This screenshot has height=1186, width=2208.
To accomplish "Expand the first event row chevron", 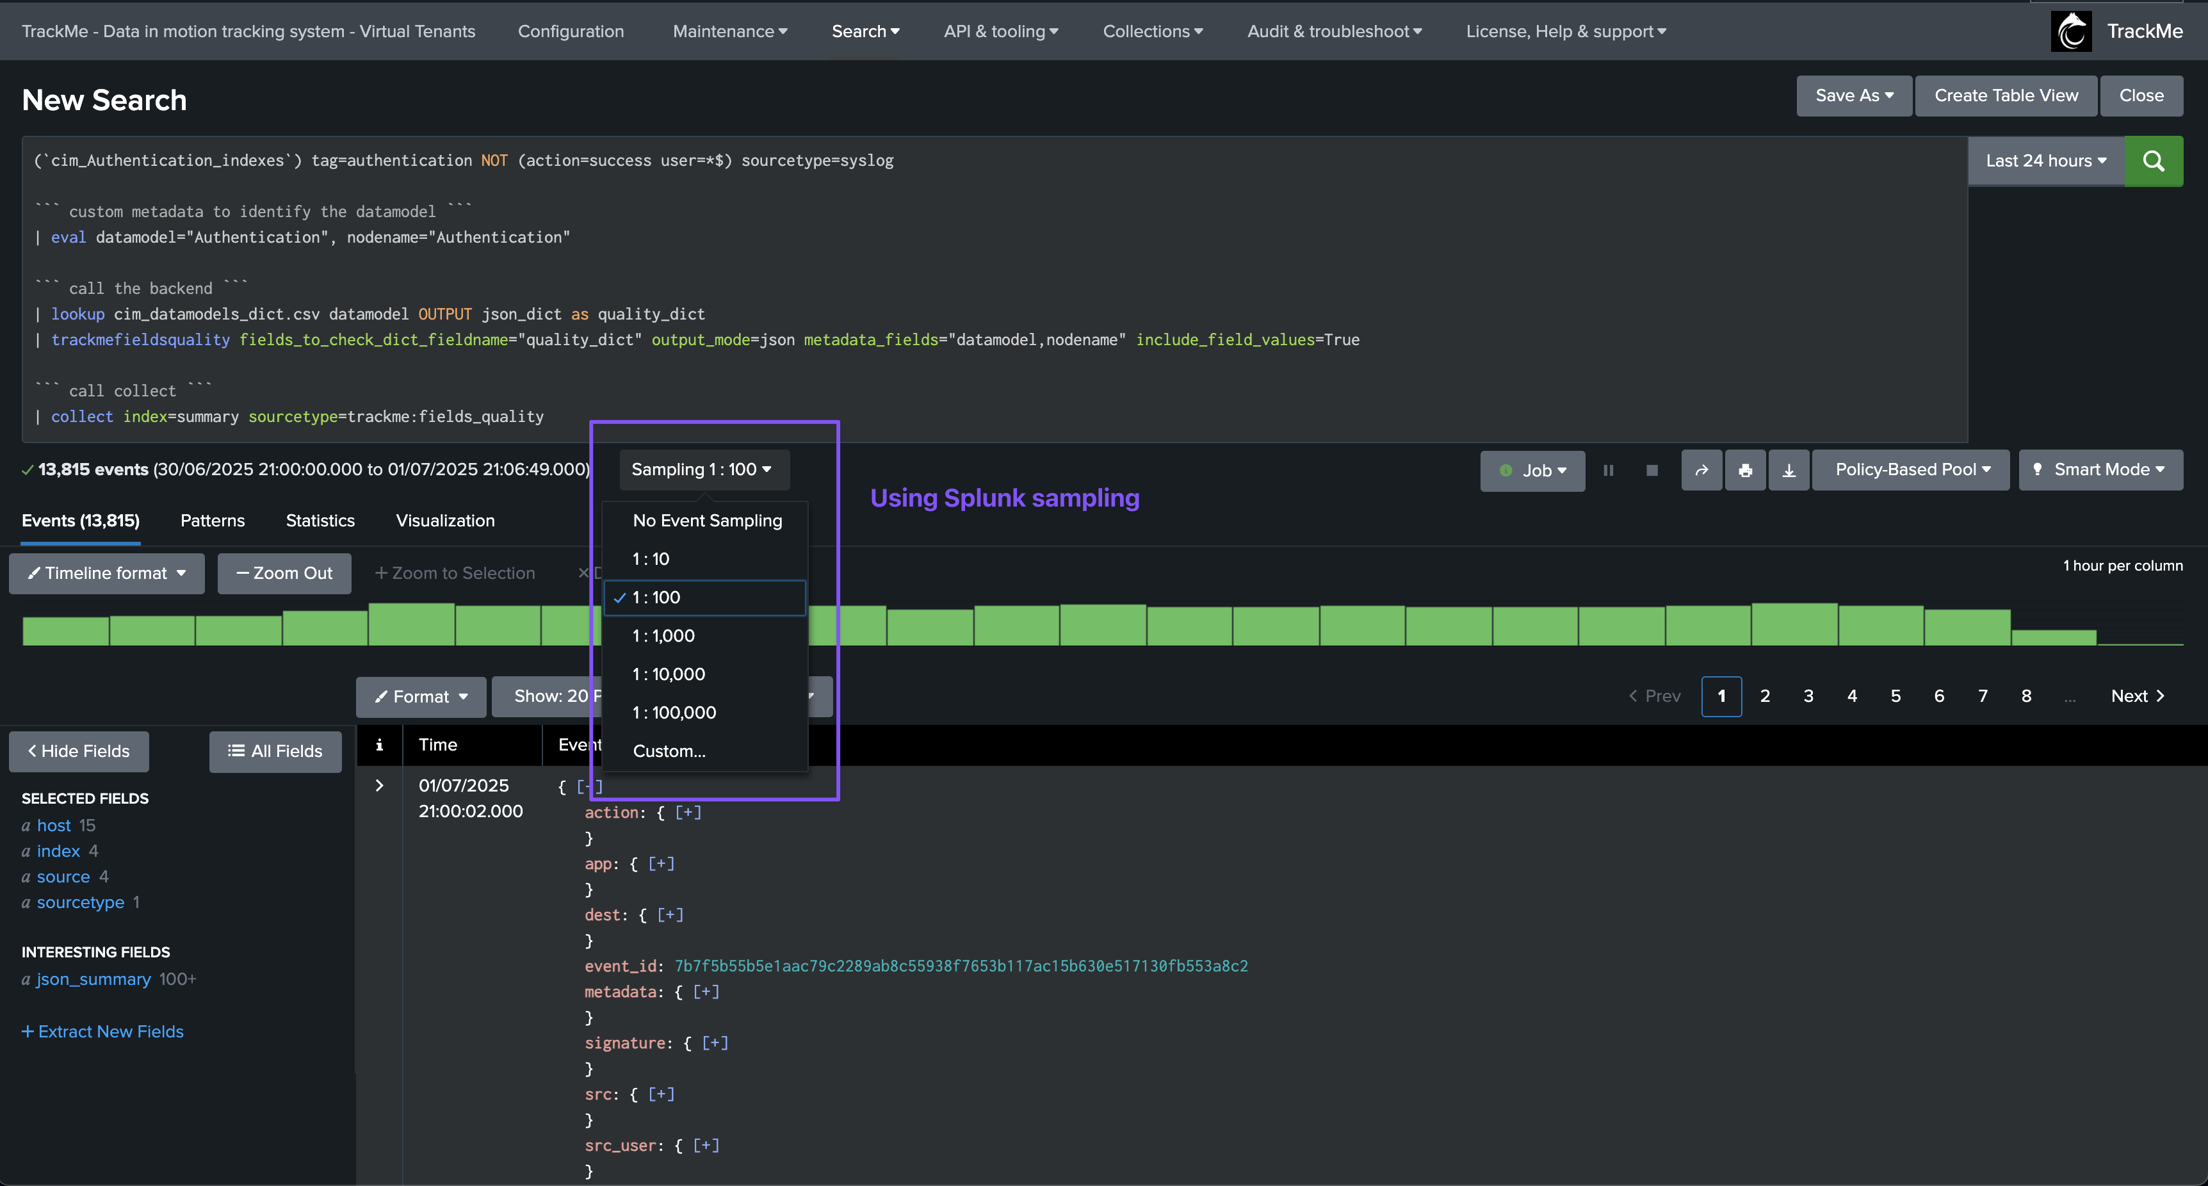I will [x=379, y=785].
